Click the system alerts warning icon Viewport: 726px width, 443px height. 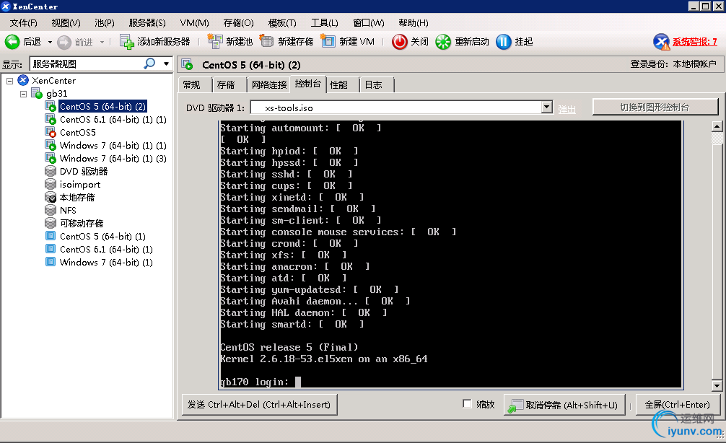pos(661,42)
